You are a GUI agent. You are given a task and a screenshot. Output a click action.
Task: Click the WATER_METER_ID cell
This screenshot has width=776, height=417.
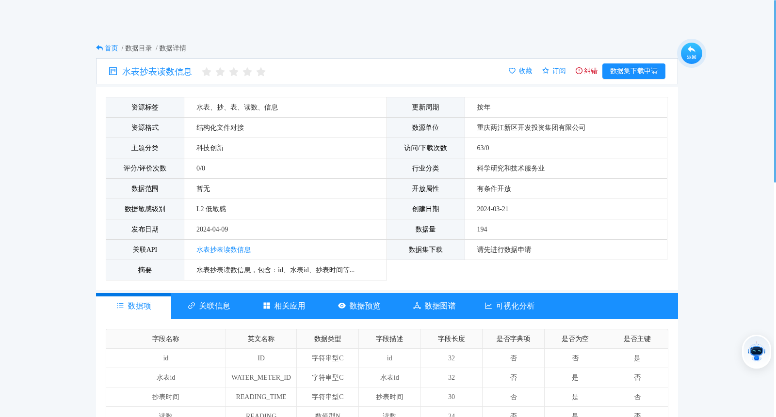pyautogui.click(x=261, y=378)
